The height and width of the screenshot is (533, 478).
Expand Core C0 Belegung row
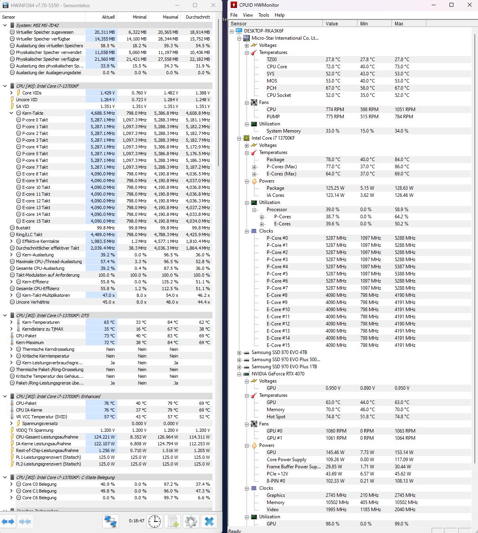[11, 484]
